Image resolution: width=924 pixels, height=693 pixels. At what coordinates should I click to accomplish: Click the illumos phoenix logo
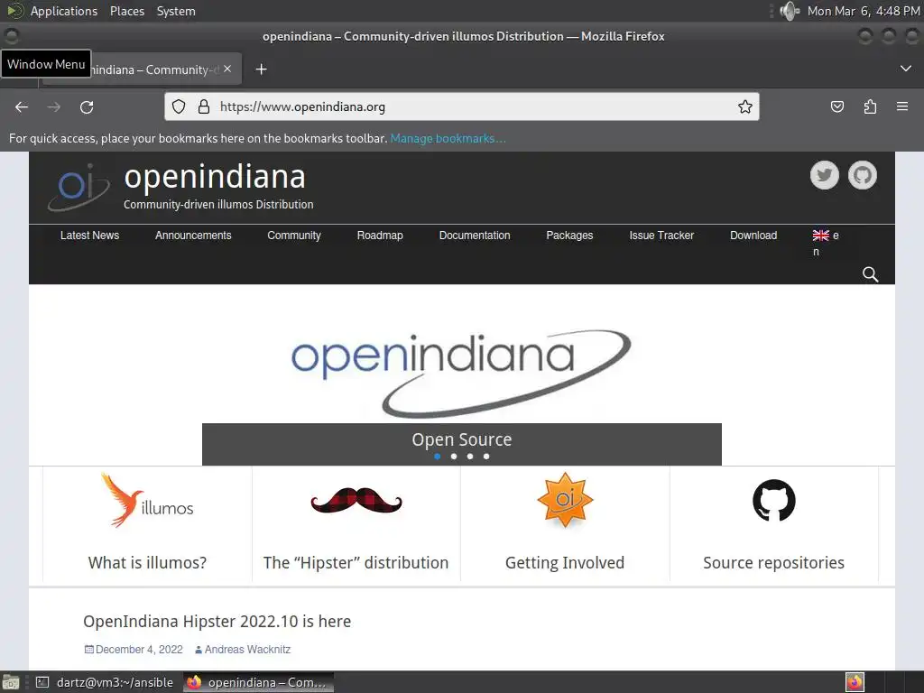point(147,500)
